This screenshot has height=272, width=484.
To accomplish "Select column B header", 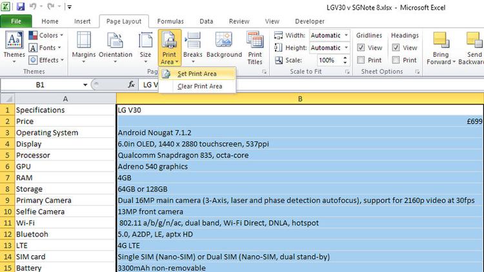I will (299, 99).
